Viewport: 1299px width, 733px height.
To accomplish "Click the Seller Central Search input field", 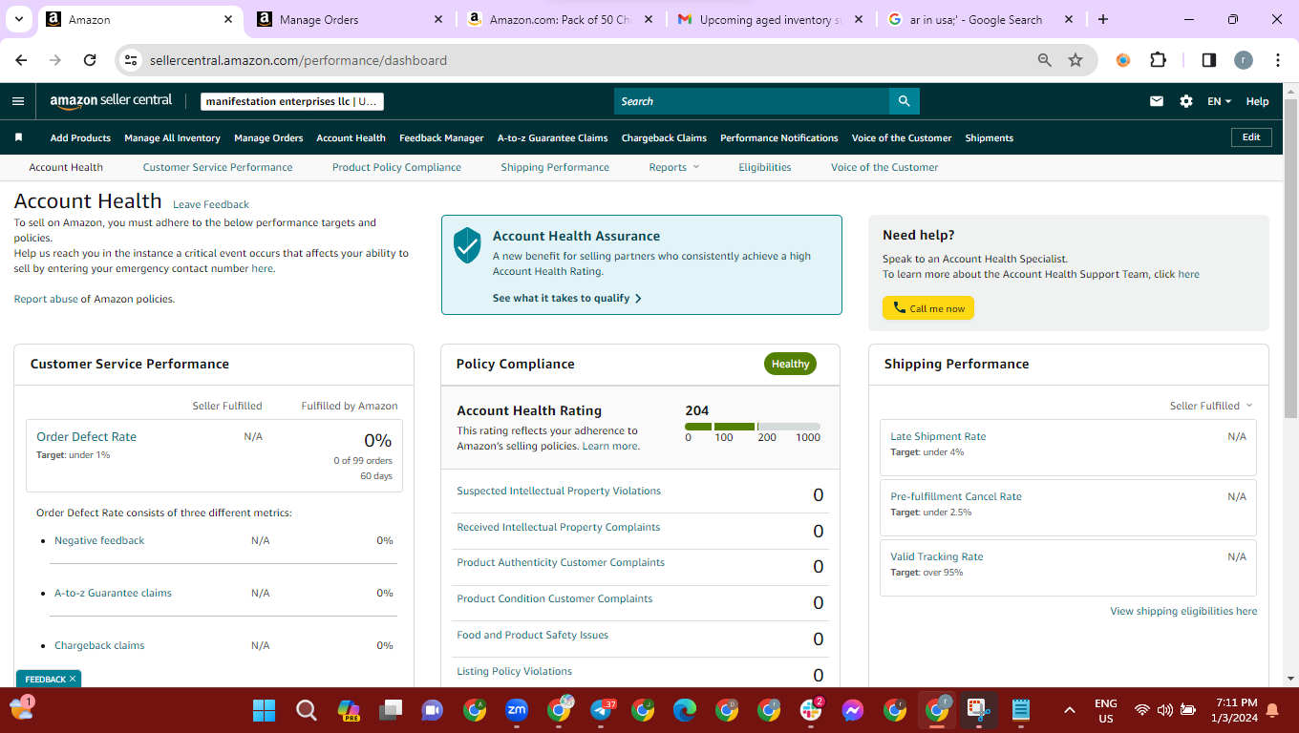I will [752, 101].
